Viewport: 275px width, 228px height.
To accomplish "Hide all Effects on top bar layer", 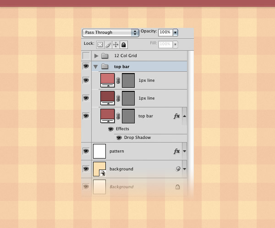I will pos(110,129).
